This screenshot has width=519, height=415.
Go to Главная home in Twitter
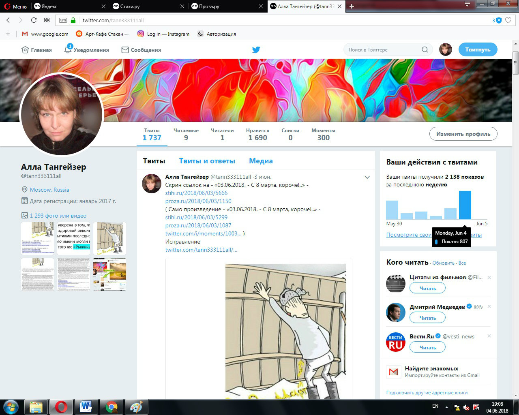(x=36, y=50)
